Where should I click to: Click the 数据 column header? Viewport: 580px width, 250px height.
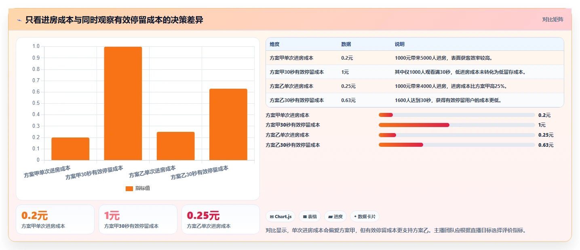pos(346,44)
